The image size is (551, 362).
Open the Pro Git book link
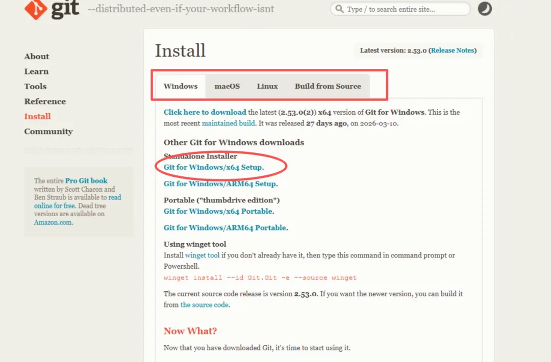click(x=86, y=181)
